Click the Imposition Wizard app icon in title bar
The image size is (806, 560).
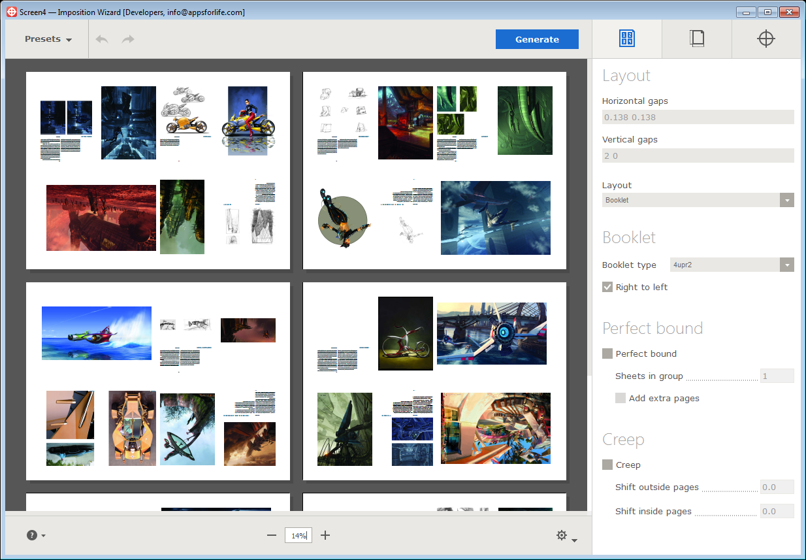[x=11, y=12]
